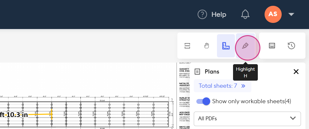Viewport: 309px width, 129px height.
Task: Click the Plans document icon
Action: tap(198, 72)
